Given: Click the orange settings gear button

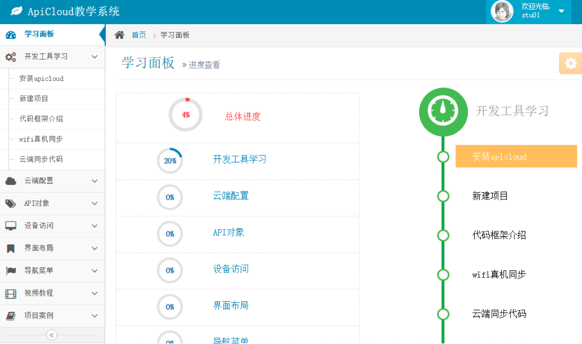Looking at the screenshot, I should coord(570,63).
